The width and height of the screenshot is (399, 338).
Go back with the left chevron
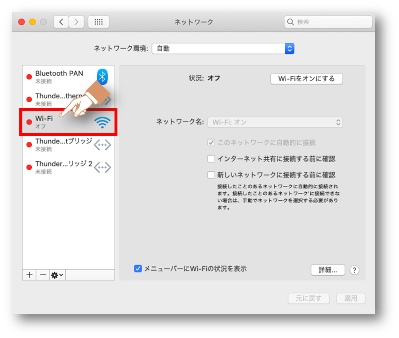pos(61,22)
